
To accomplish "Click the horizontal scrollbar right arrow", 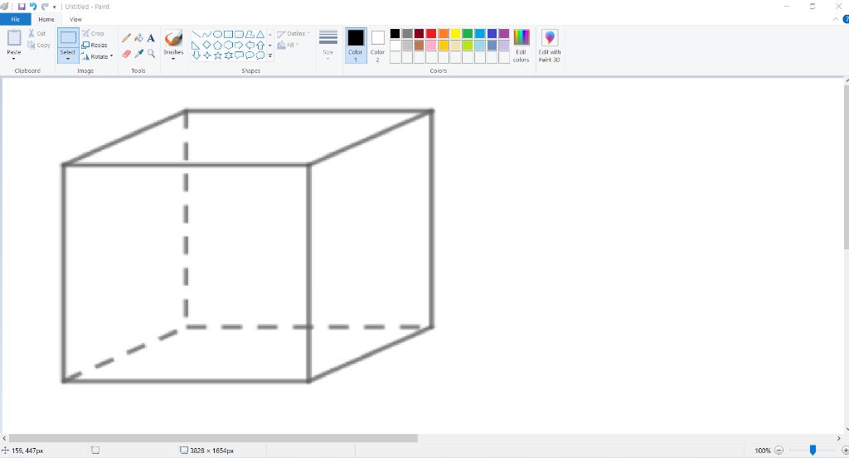I will (839, 438).
